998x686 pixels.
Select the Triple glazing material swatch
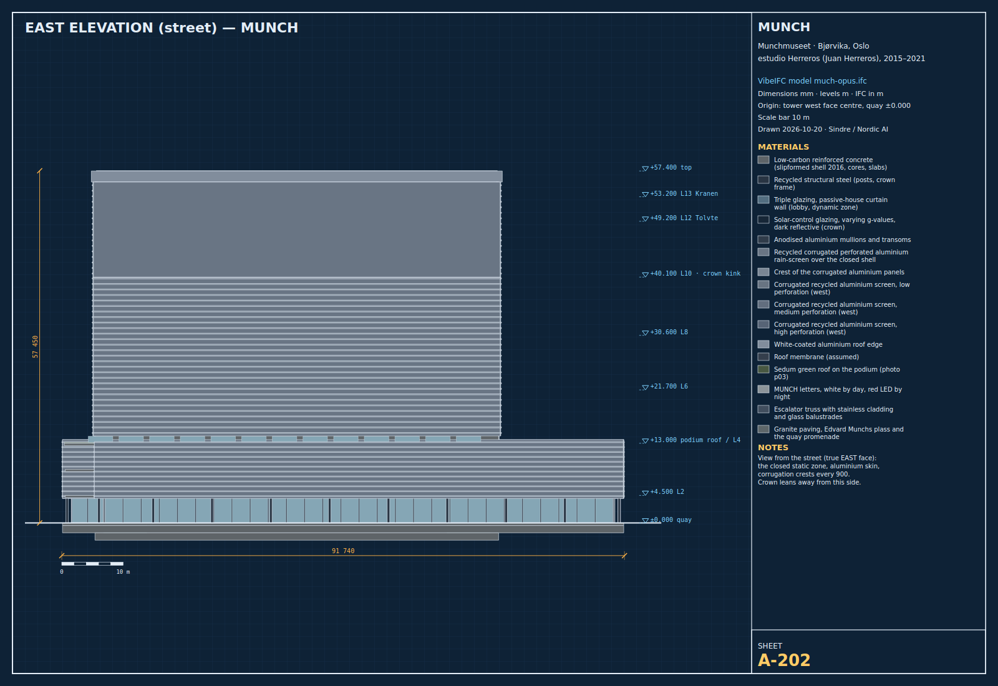coord(763,200)
